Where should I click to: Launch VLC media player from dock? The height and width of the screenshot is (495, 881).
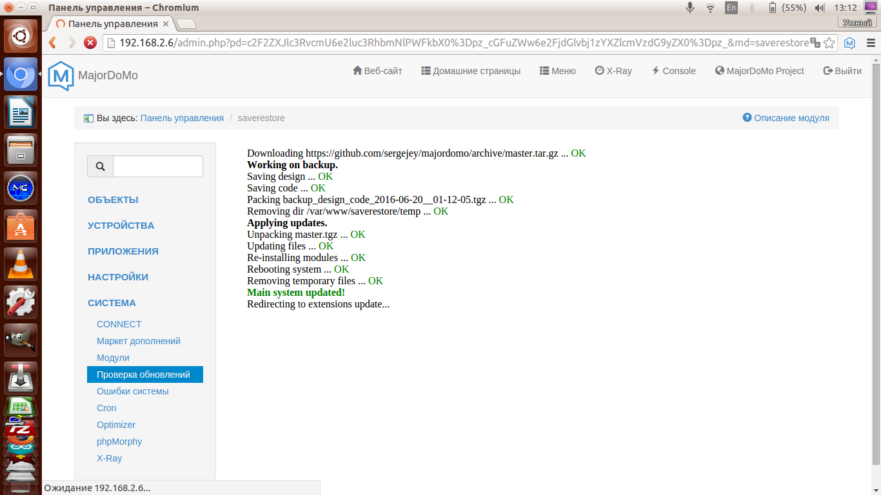pos(21,264)
